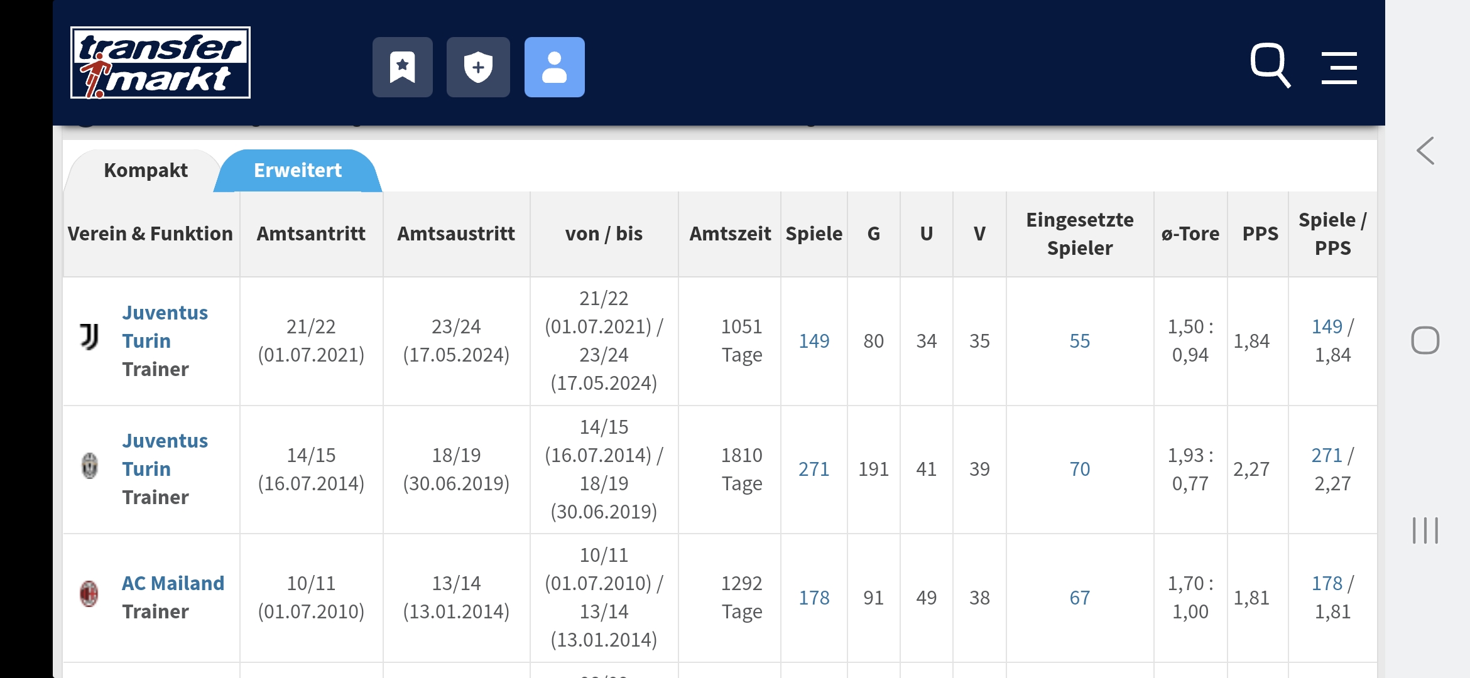Open the search magnifier
Image resolution: width=1470 pixels, height=678 pixels.
point(1270,66)
